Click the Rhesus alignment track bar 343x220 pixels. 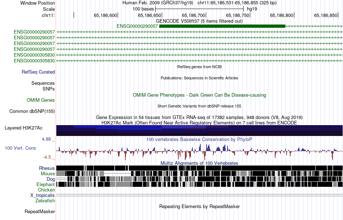199,168
